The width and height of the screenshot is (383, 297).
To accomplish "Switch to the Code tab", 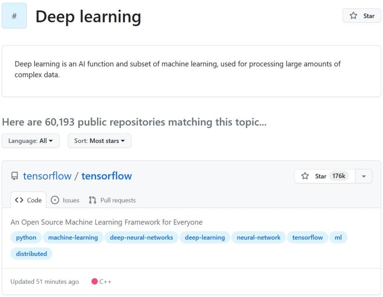I will 28,200.
